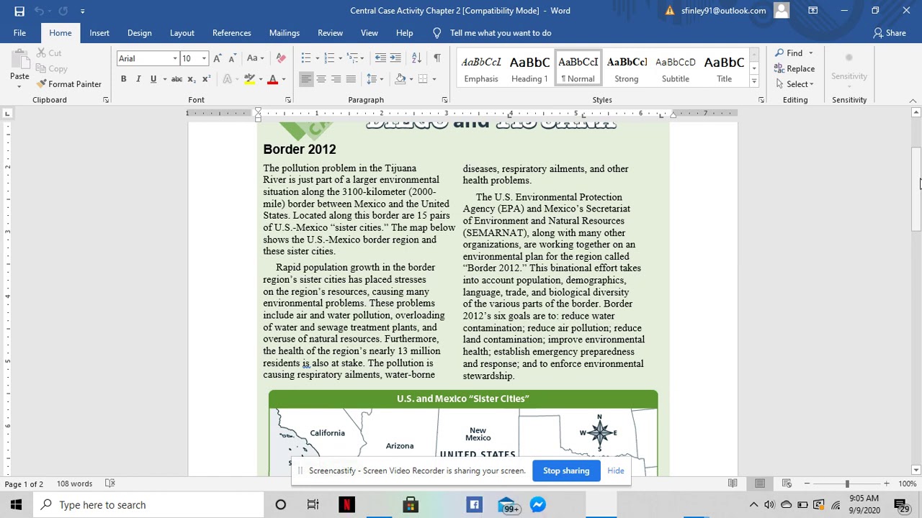Toggle superscript formatting

(x=206, y=79)
